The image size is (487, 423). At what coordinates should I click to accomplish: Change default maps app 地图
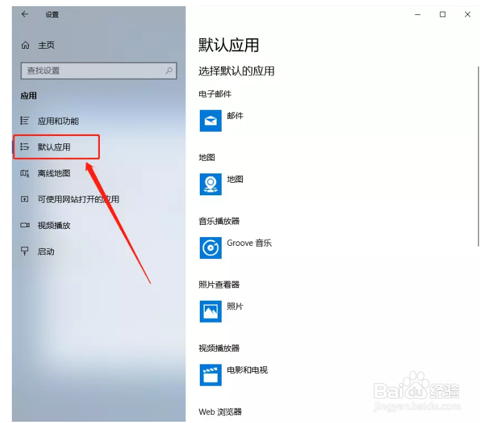click(x=235, y=180)
